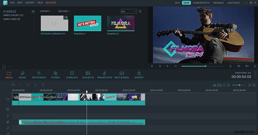Split clip with scissors icon
The image size is (258, 135).
coord(35,85)
